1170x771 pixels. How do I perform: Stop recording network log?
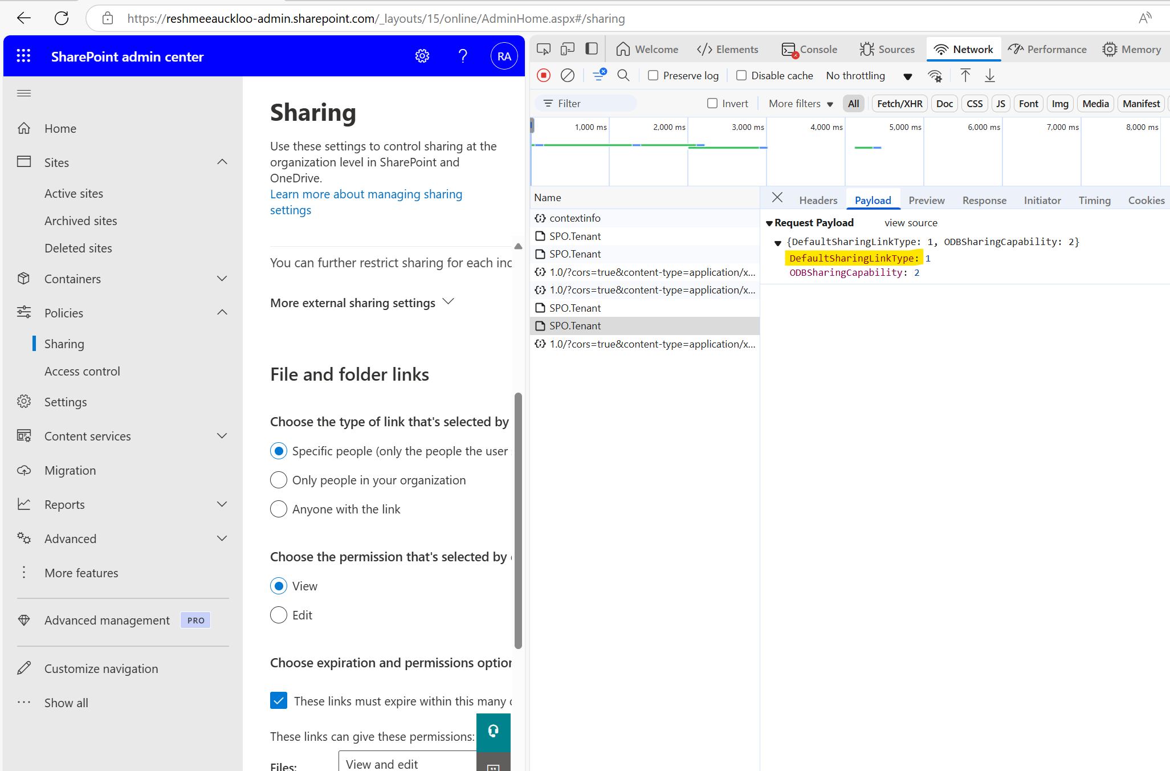pyautogui.click(x=543, y=75)
